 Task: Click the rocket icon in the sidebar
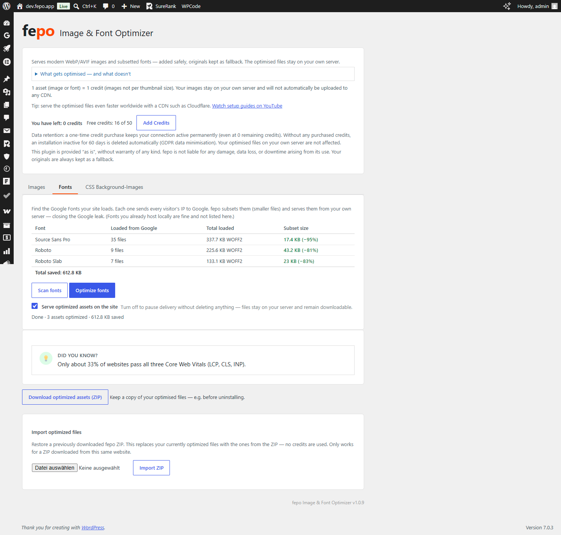click(6, 48)
